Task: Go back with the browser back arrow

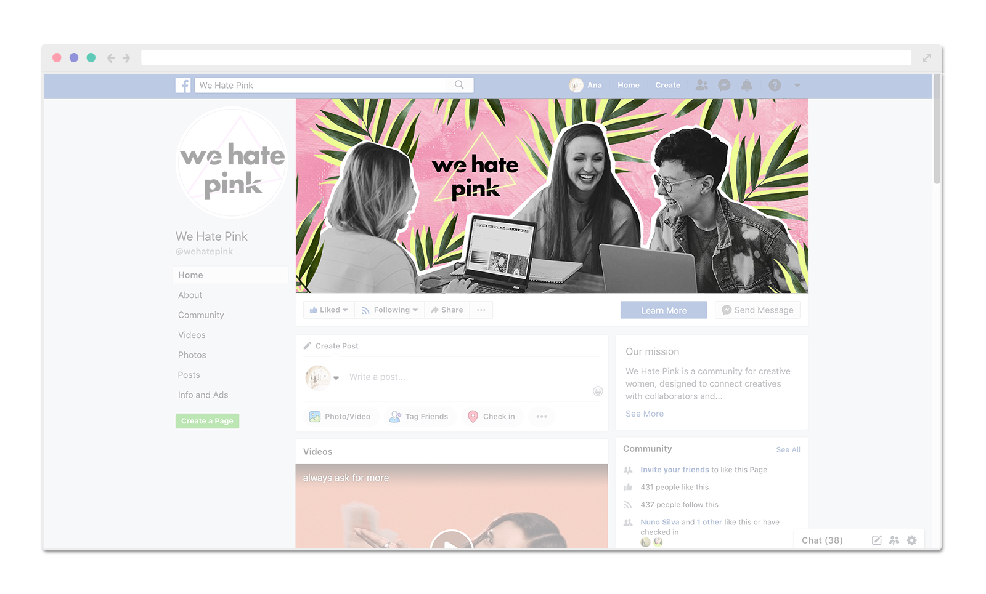Action: coord(110,58)
